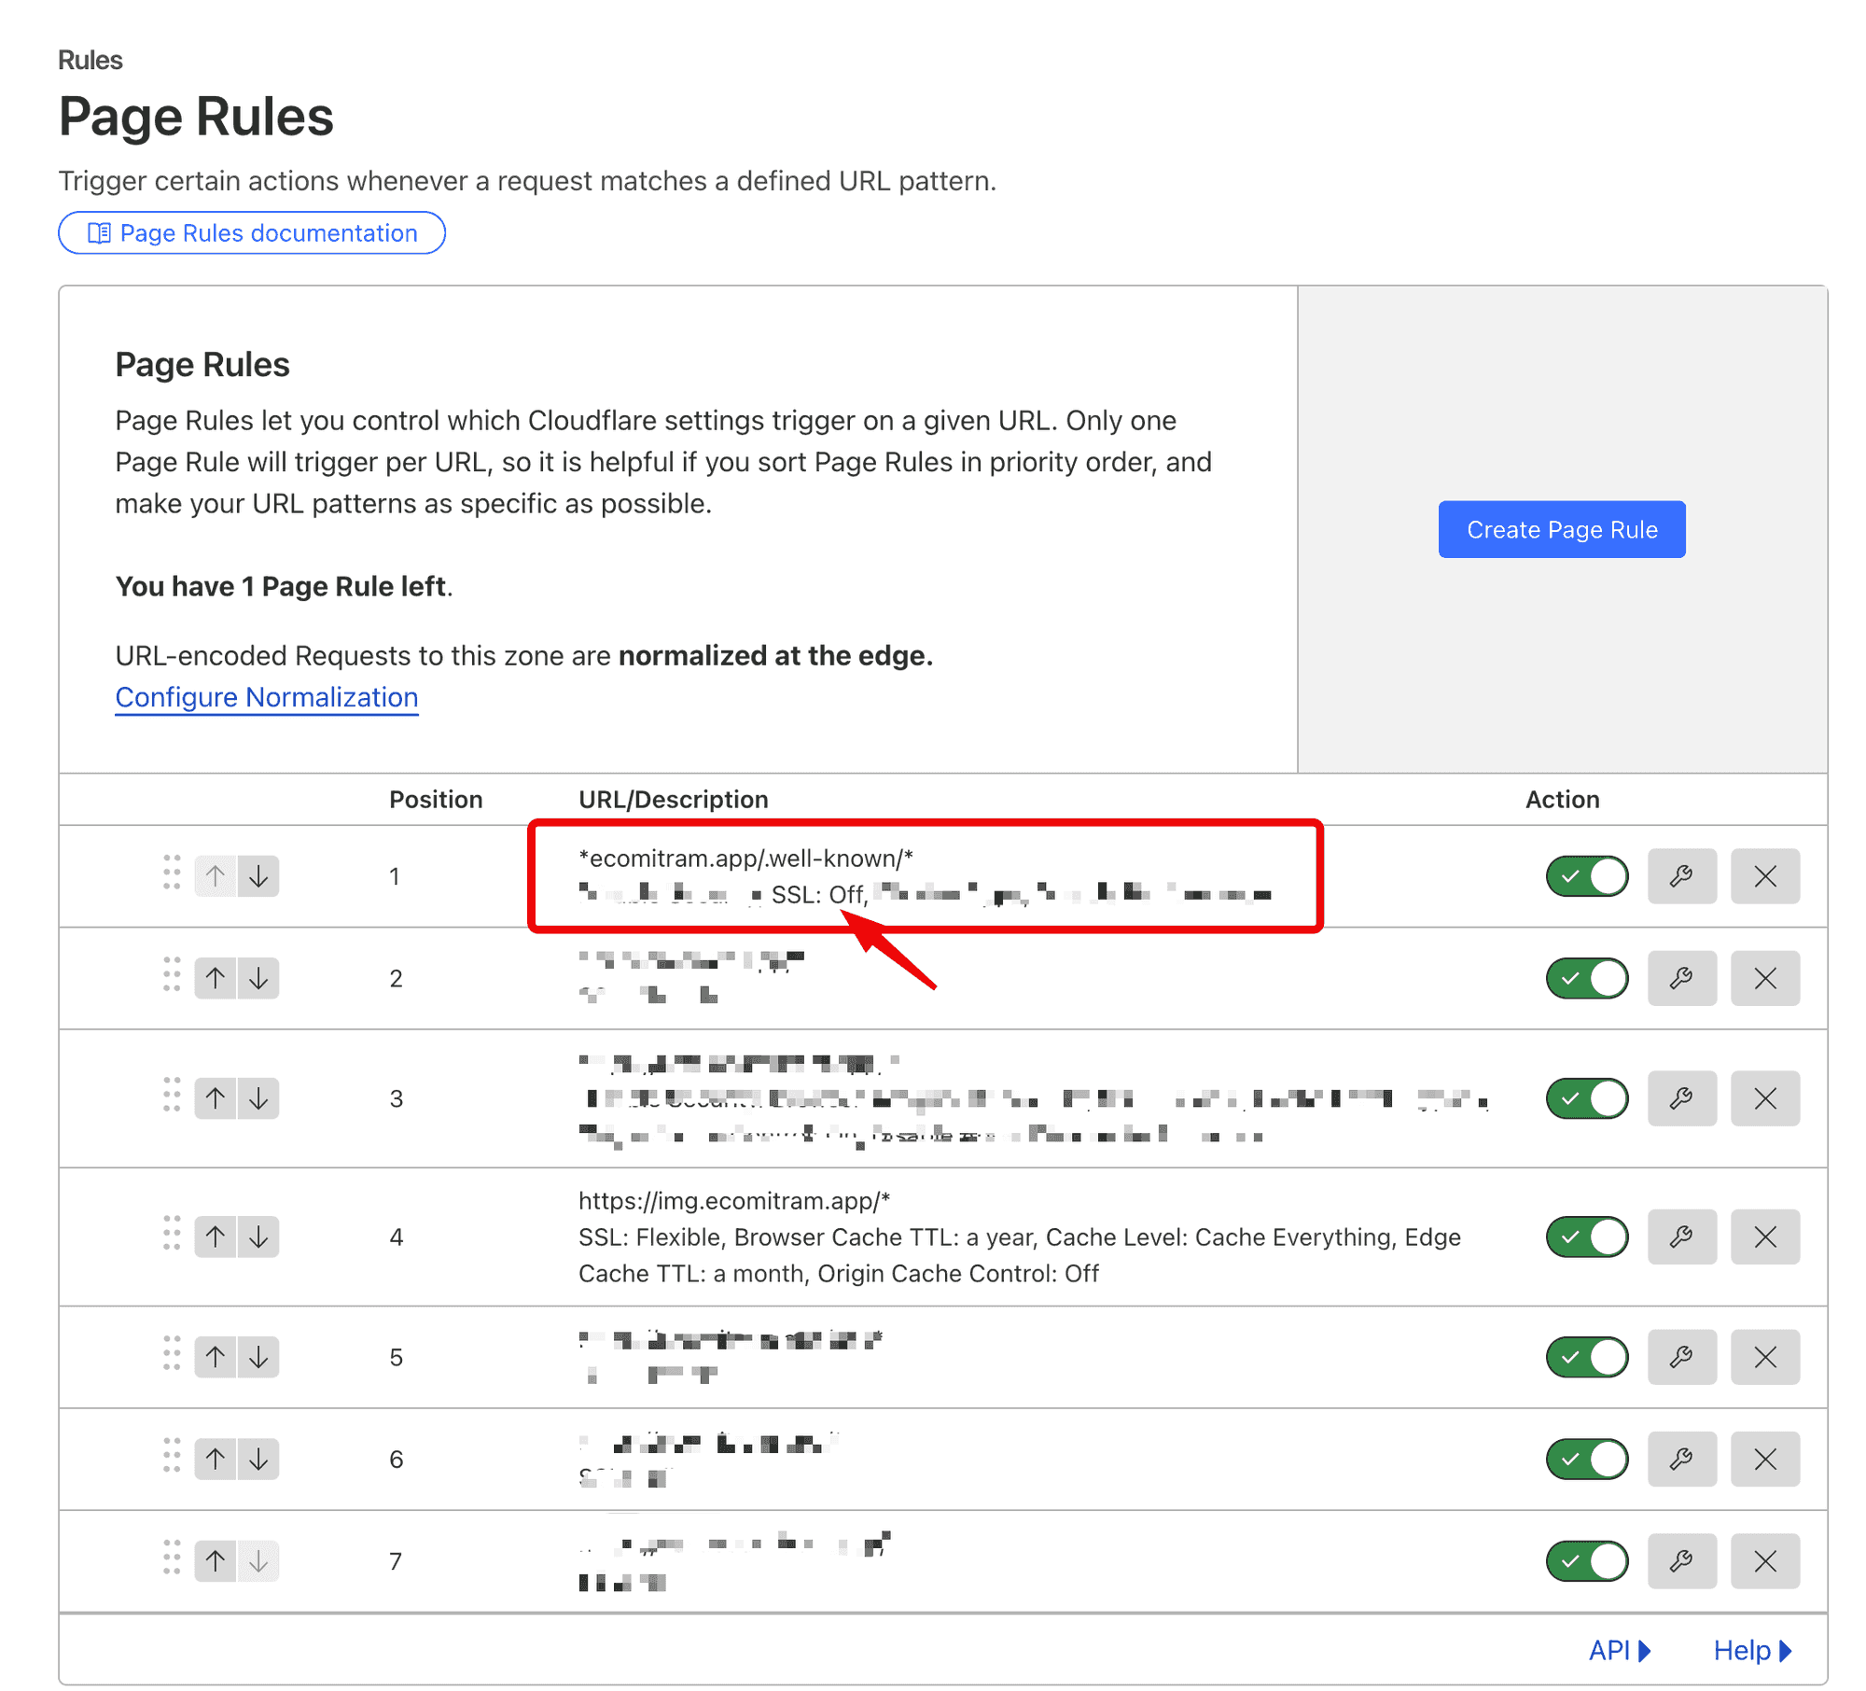The height and width of the screenshot is (1691, 1866).
Task: Edit rule 3 using wrench icon
Action: click(x=1681, y=1097)
